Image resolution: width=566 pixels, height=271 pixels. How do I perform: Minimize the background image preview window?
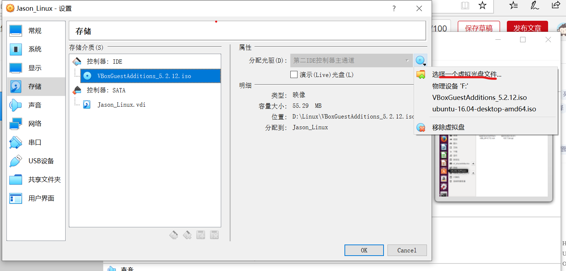click(x=498, y=40)
